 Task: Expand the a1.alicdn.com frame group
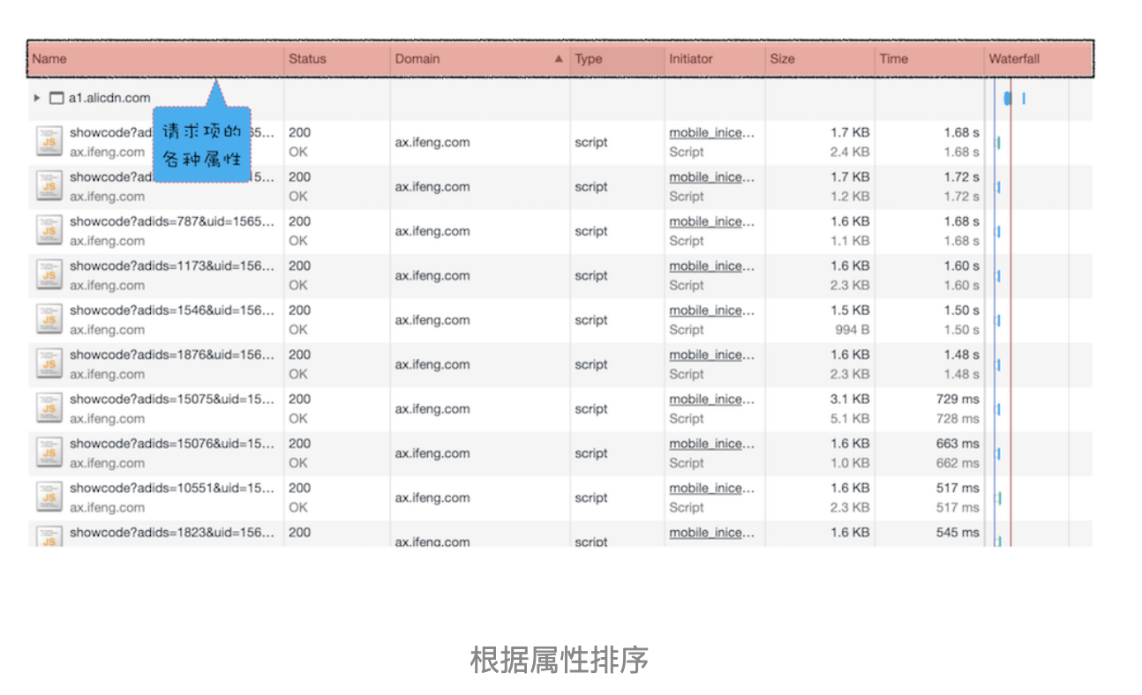point(36,98)
